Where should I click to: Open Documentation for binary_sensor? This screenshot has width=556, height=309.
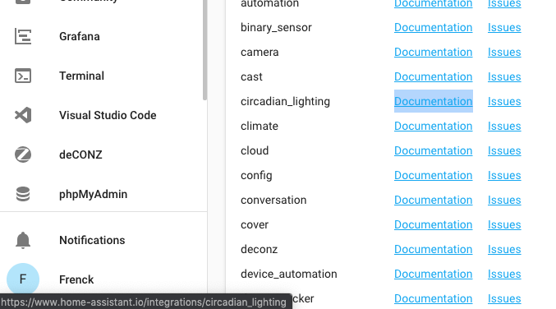click(x=434, y=27)
